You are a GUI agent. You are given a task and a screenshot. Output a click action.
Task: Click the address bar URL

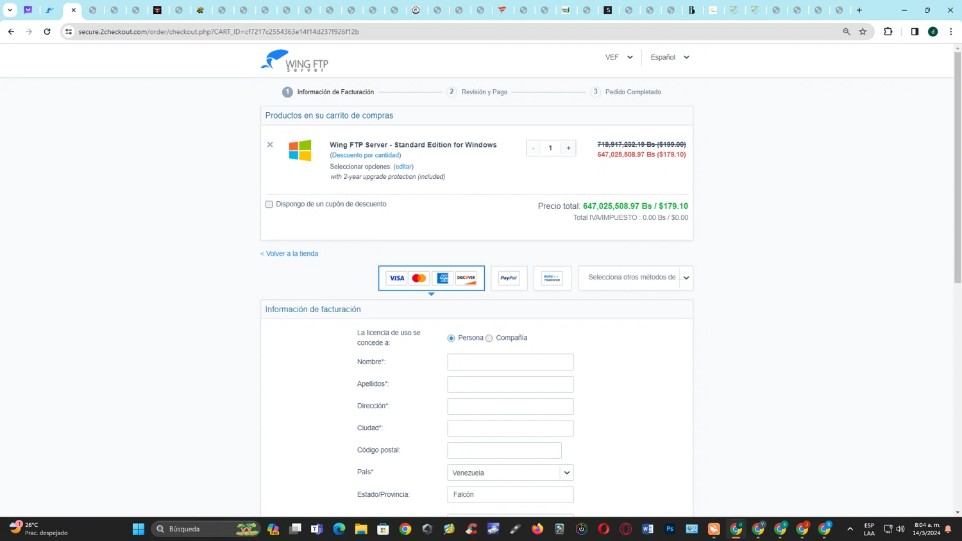(219, 31)
